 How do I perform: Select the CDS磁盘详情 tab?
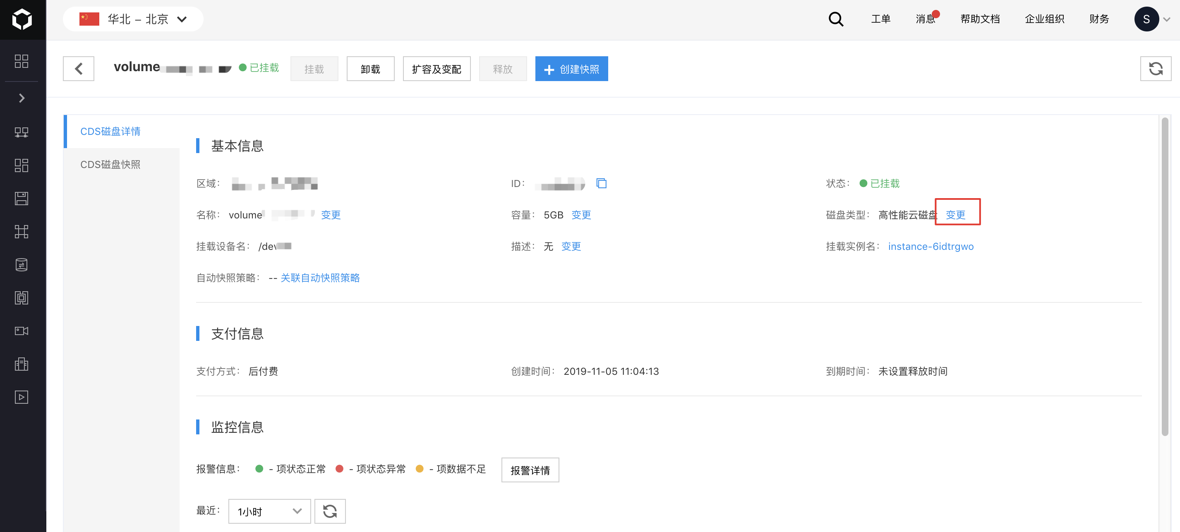tap(110, 132)
